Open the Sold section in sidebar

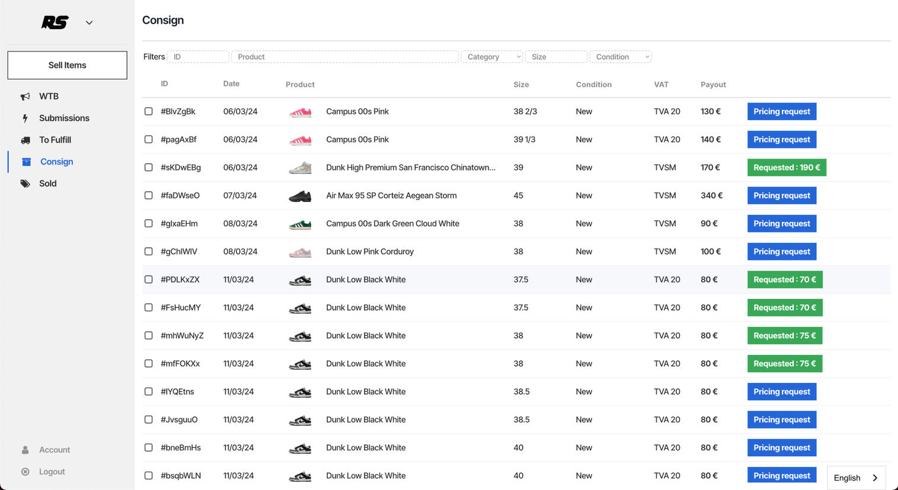47,183
